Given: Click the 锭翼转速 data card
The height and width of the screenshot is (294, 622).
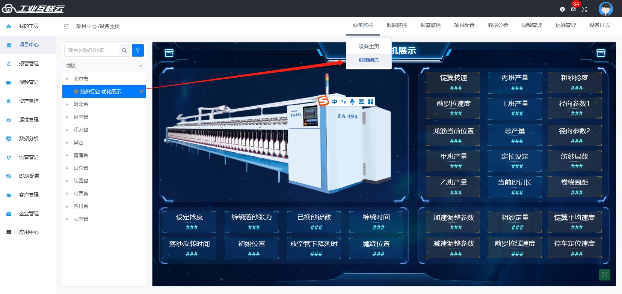Looking at the screenshot, I should tap(453, 82).
